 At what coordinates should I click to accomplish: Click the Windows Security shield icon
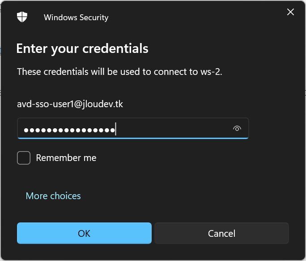tap(22, 17)
